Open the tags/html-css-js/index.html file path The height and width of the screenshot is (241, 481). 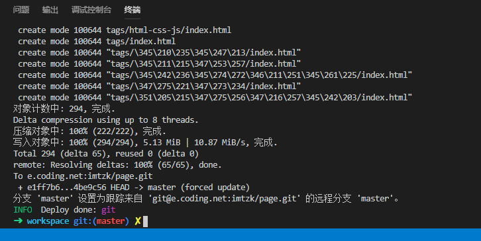(x=169, y=30)
